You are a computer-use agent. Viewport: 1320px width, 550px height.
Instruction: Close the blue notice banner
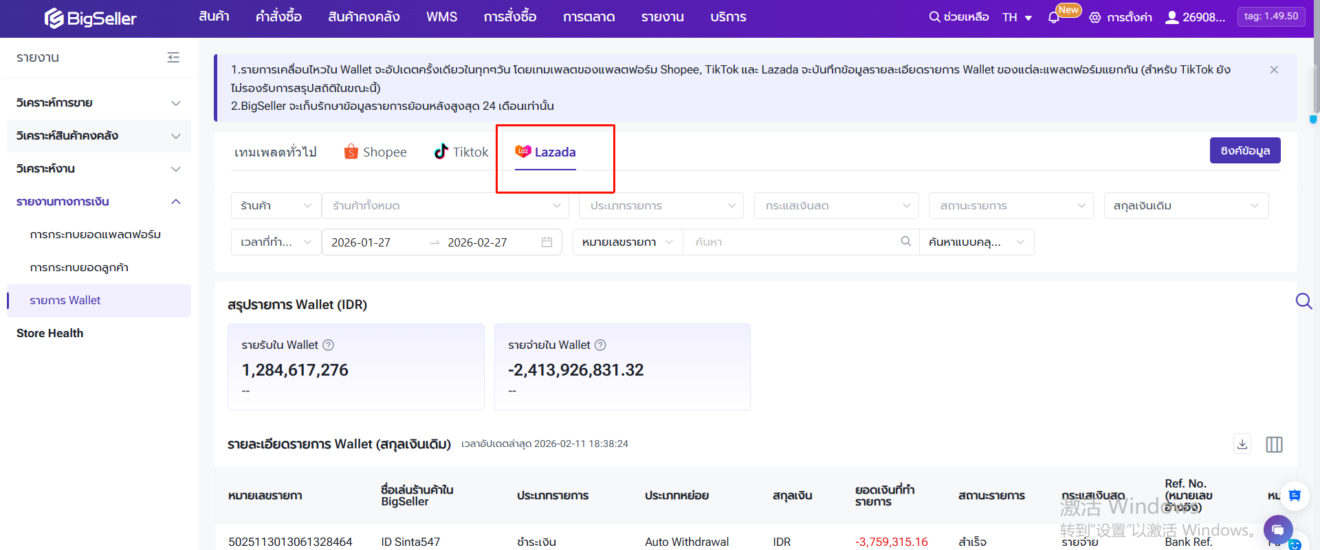[x=1274, y=70]
